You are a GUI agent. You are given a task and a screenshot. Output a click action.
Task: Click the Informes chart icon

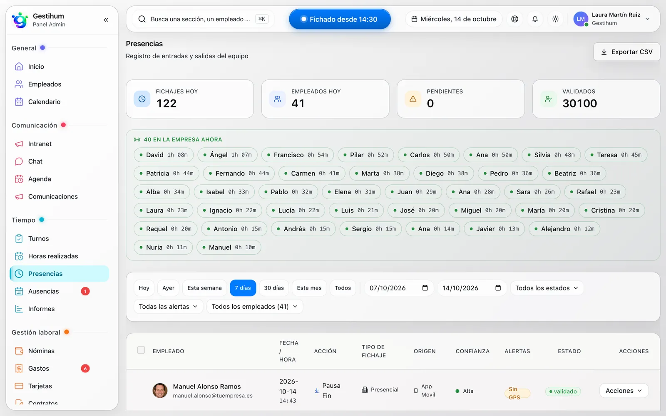19,309
